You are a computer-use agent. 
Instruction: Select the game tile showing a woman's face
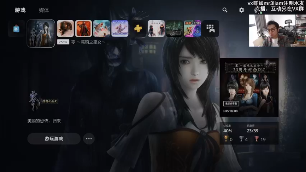tap(65, 28)
